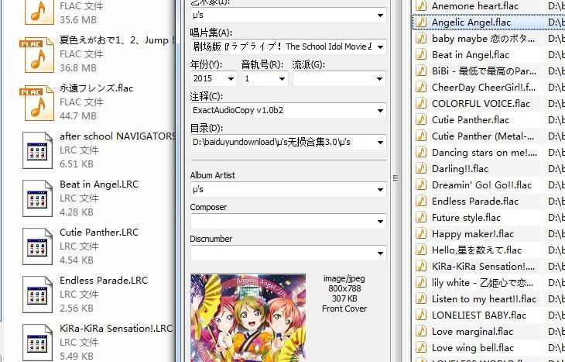Select Cutie Panther.LRC file name
565x362 pixels.
pos(99,233)
